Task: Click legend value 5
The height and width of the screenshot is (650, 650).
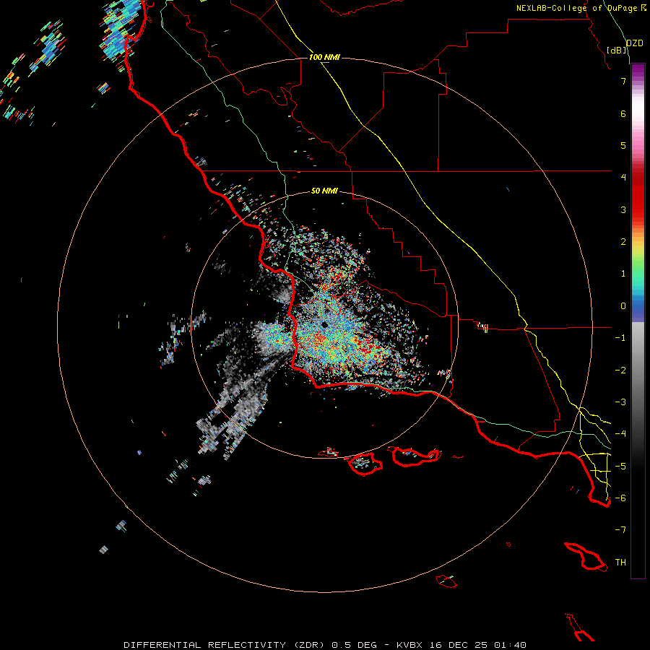Action: coord(623,145)
